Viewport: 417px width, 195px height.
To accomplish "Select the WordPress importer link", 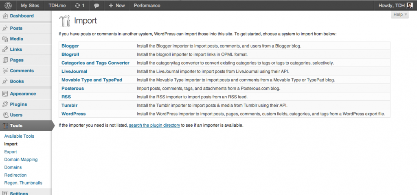I will pos(73,114).
